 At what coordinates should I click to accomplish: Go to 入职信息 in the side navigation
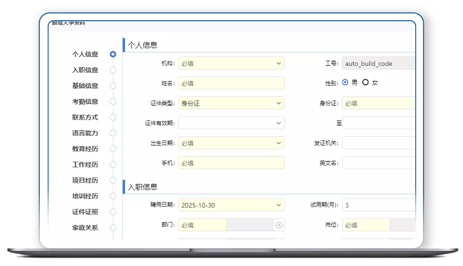[85, 70]
